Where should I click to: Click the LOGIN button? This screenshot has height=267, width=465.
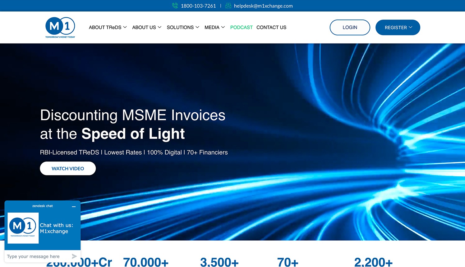click(x=350, y=27)
